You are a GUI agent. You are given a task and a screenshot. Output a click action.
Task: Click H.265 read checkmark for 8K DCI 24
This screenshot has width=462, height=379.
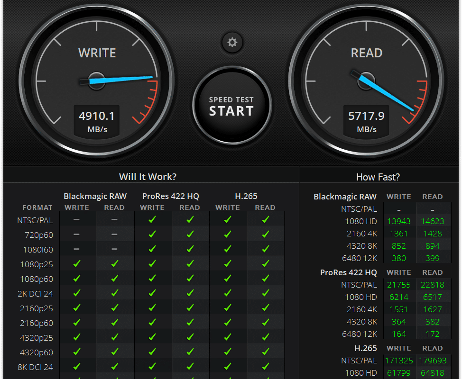[x=266, y=366]
